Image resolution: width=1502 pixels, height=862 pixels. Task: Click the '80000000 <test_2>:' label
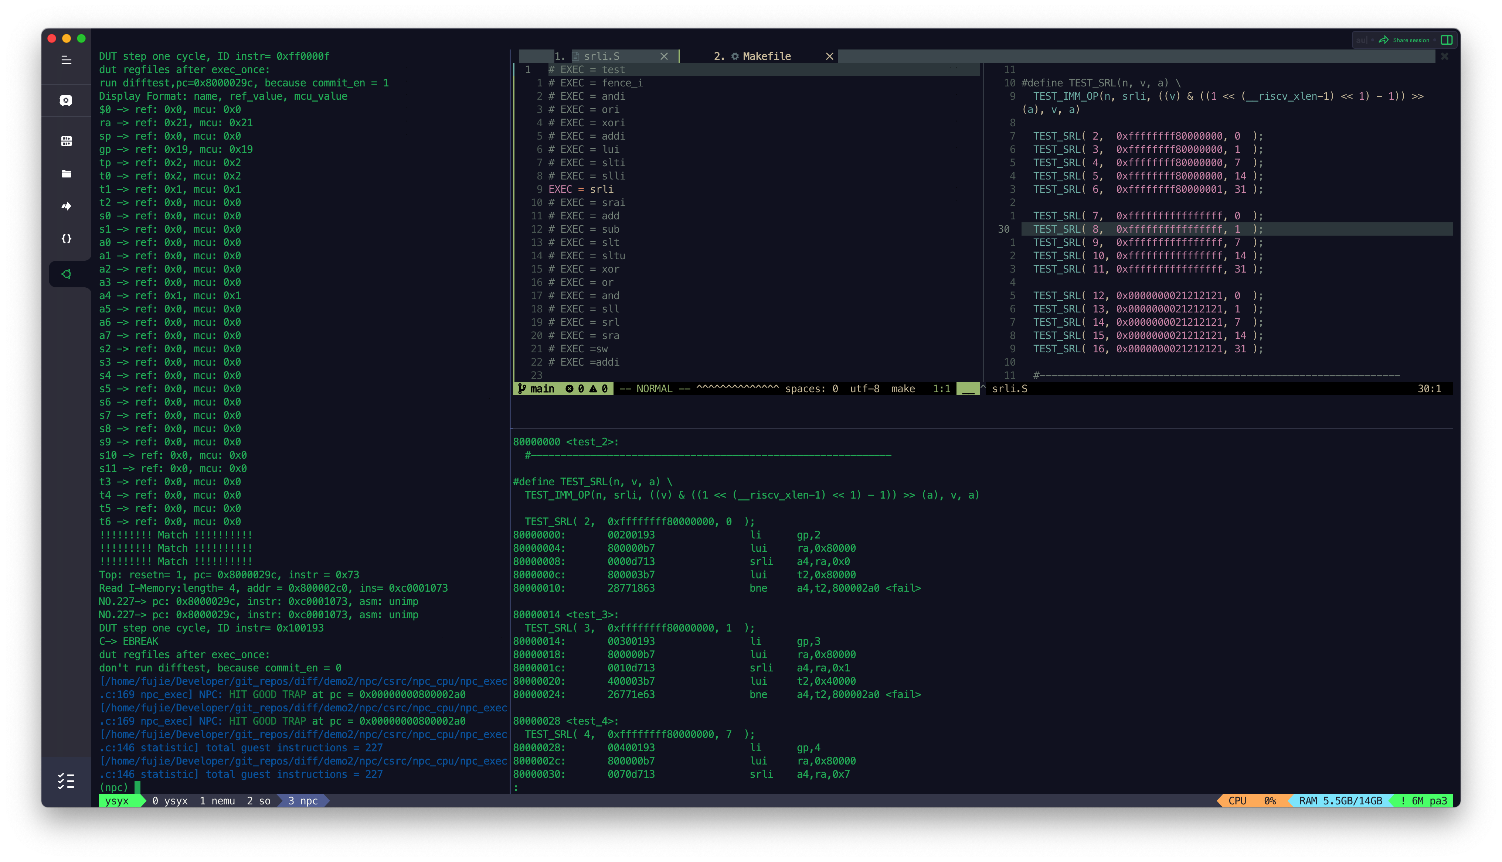tap(565, 442)
